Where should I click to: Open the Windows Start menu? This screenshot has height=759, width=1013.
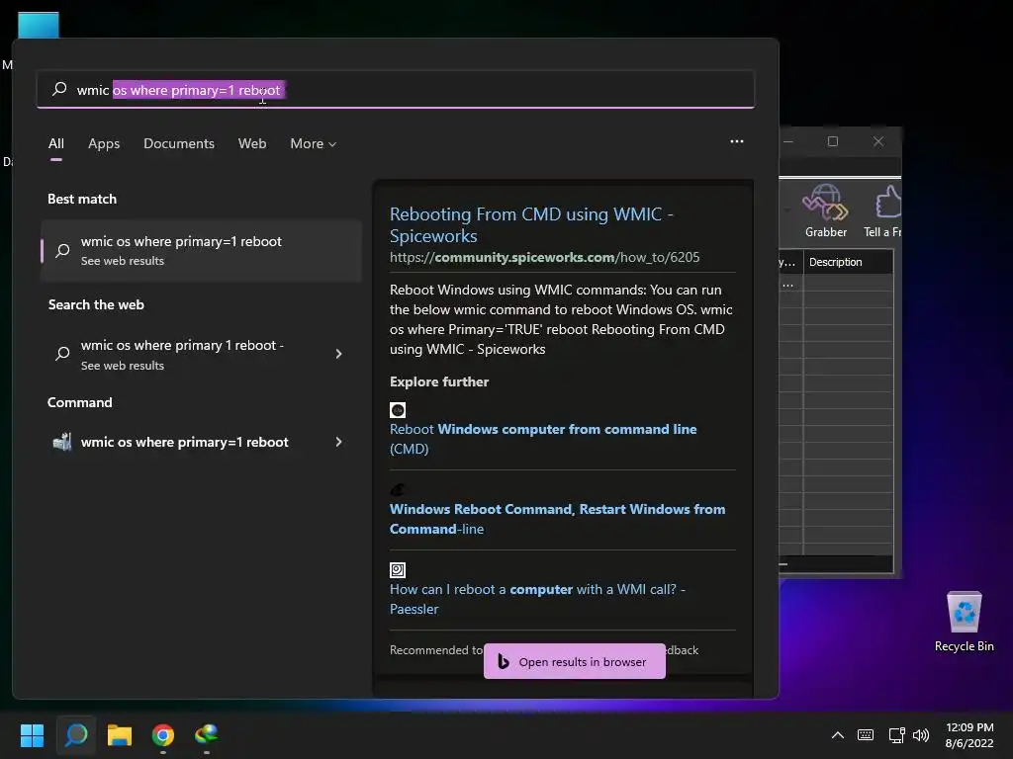pos(32,735)
